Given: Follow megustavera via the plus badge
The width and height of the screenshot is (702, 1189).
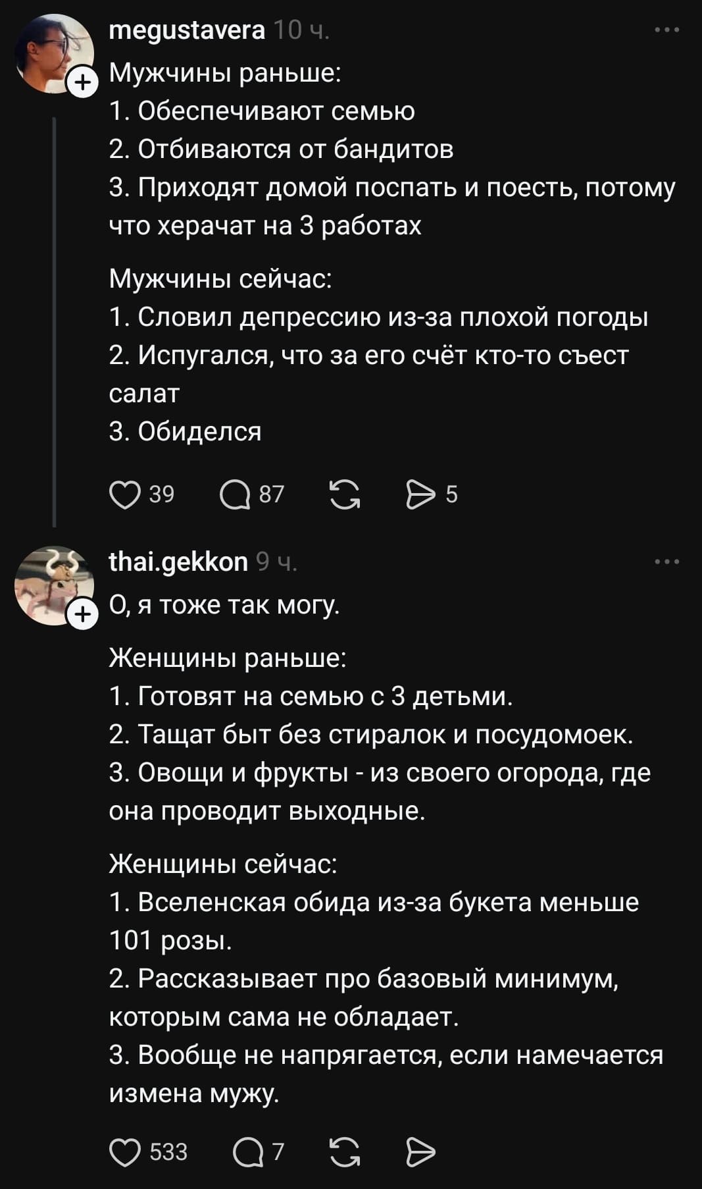Looking at the screenshot, I should coord(82,82).
